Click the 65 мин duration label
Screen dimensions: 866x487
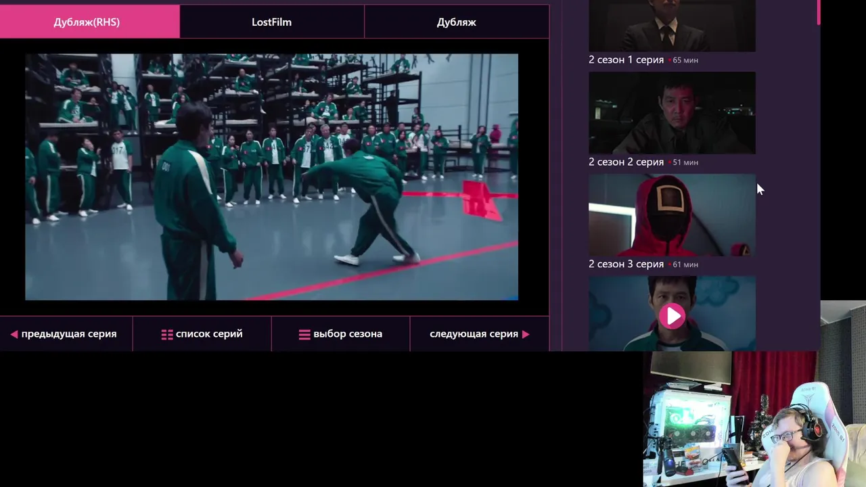pos(685,60)
